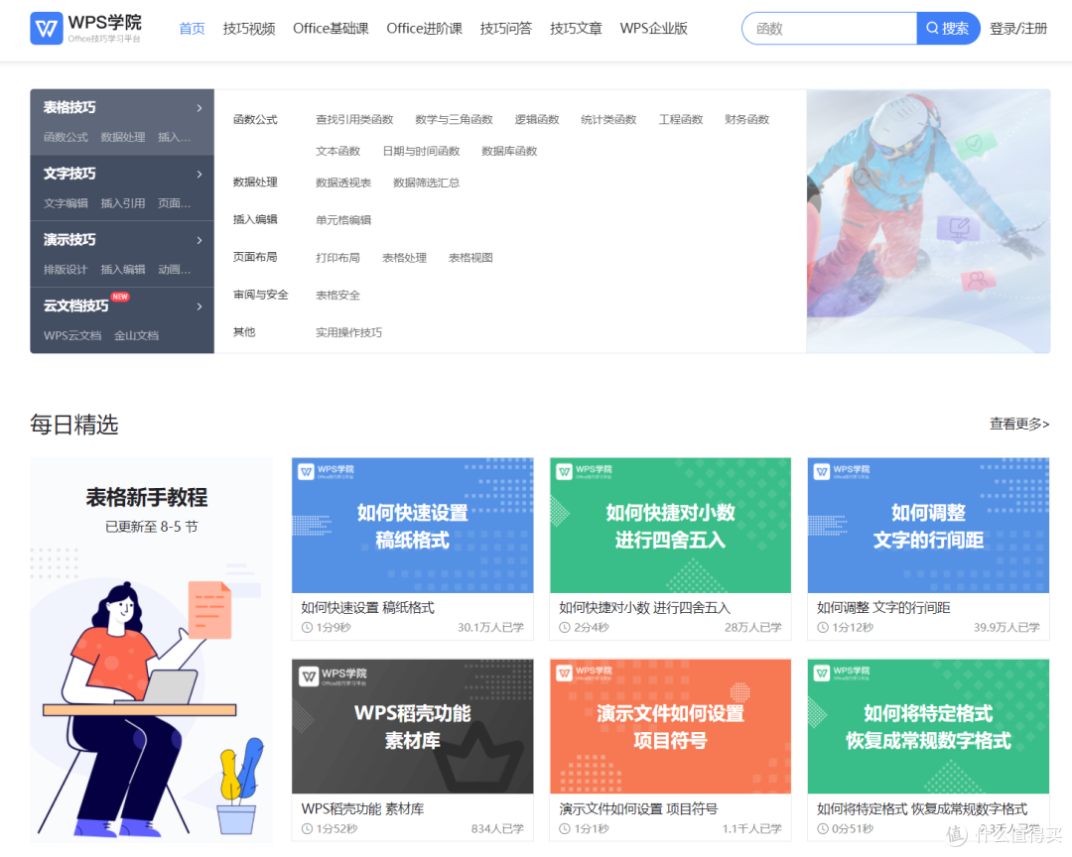
Task: Open the 技巧文章 nav item
Action: (x=576, y=28)
